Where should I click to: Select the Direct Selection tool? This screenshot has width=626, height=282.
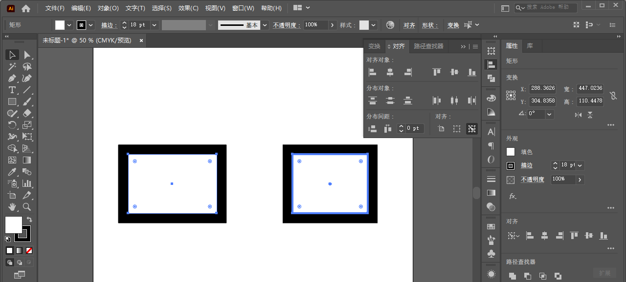tap(27, 55)
